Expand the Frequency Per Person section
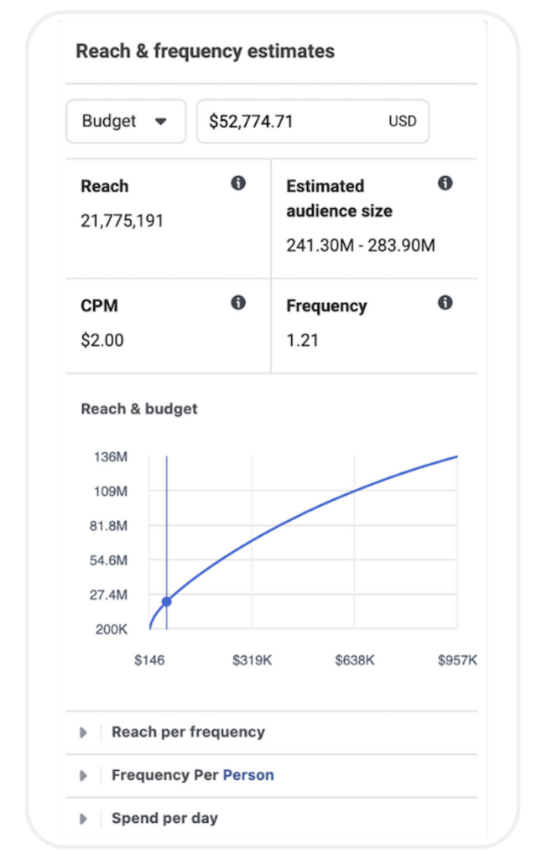The height and width of the screenshot is (859, 547). click(271, 775)
